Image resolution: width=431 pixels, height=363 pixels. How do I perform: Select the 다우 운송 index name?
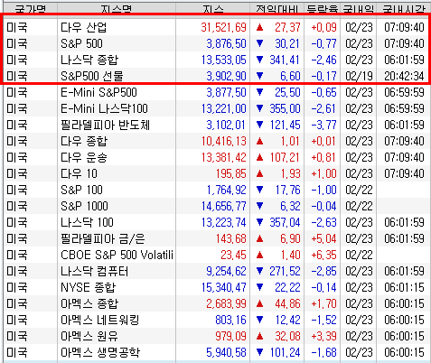tap(84, 157)
